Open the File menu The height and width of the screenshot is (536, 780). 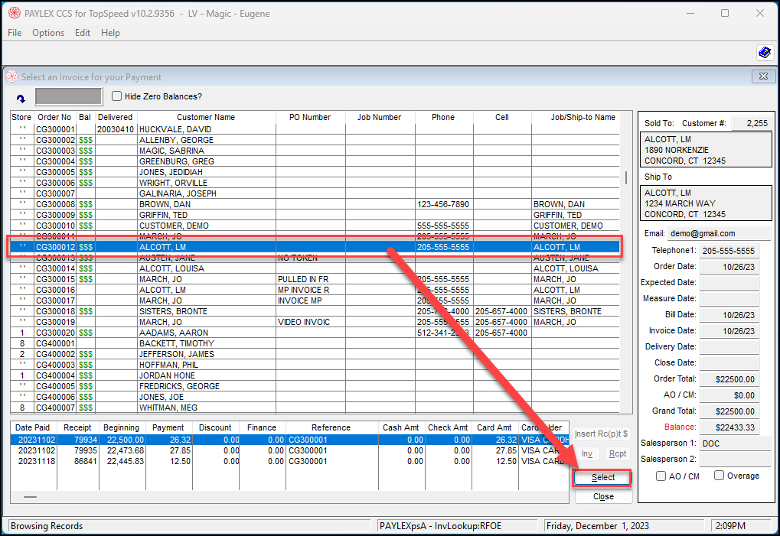pos(15,33)
